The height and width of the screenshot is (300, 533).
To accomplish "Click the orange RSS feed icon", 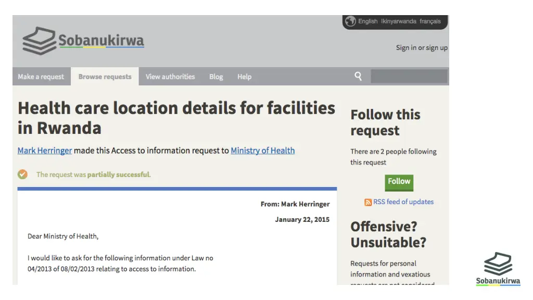I will (368, 203).
